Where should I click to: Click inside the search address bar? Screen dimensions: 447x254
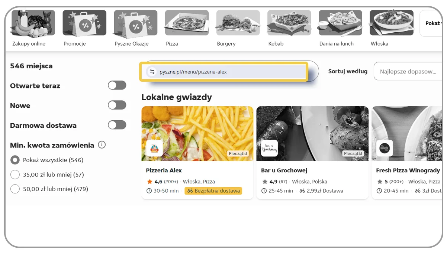pyautogui.click(x=223, y=71)
